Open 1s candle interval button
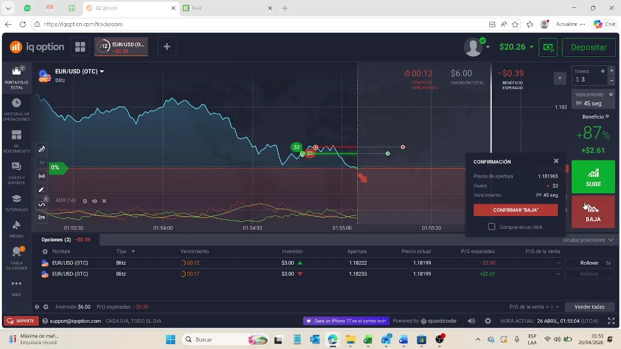Screen dimensions: 621x349 tap(42, 163)
